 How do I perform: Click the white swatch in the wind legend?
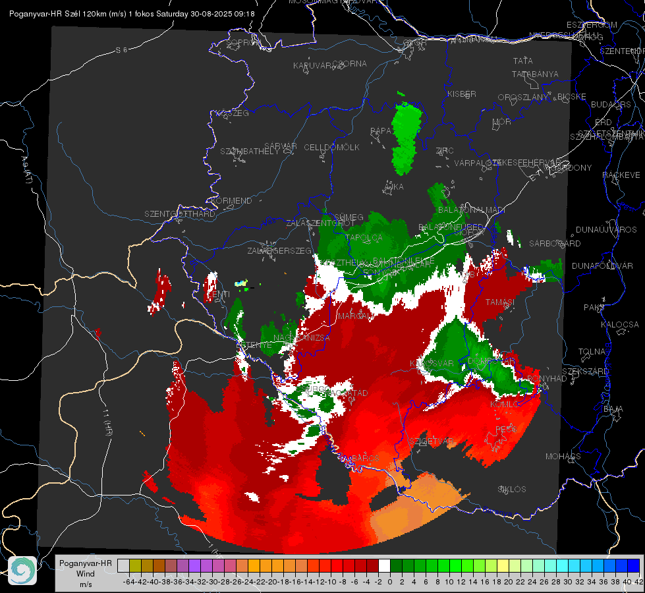384,565
